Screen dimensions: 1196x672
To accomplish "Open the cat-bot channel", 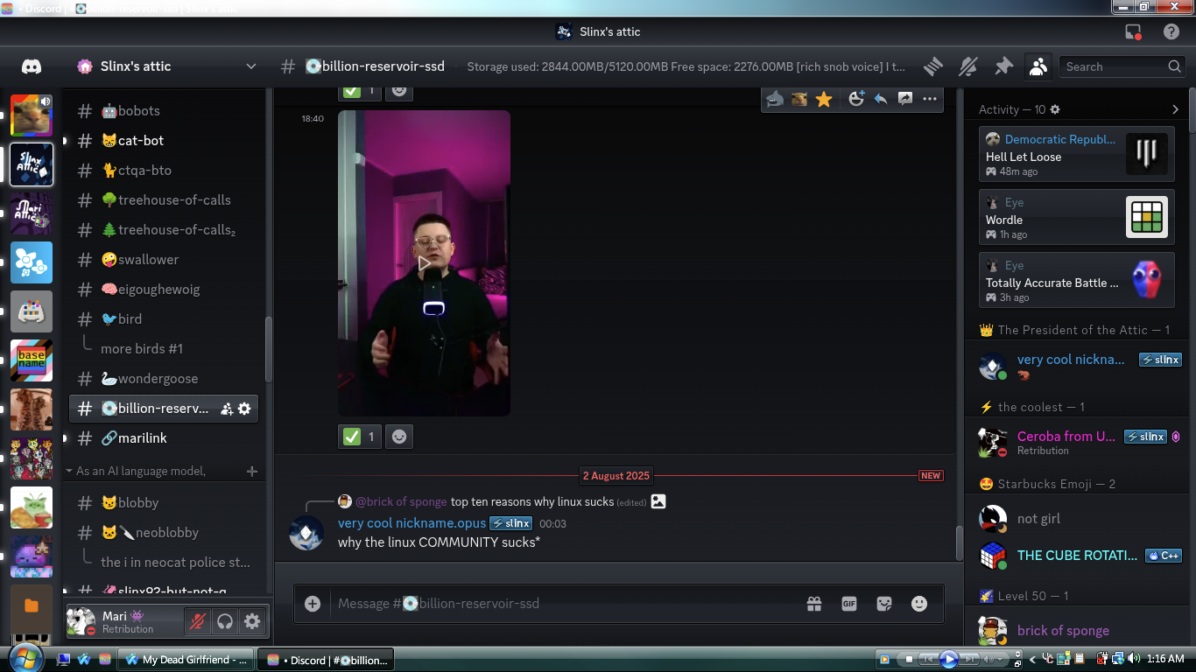I will (140, 140).
